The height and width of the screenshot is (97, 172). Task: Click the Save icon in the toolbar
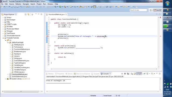(12, 7)
